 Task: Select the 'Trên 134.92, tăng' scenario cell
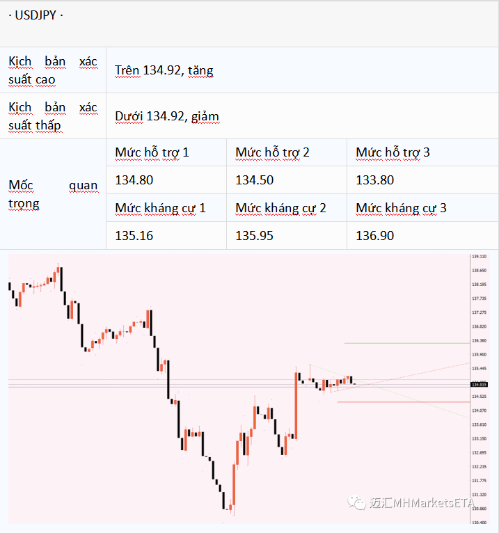(302, 70)
